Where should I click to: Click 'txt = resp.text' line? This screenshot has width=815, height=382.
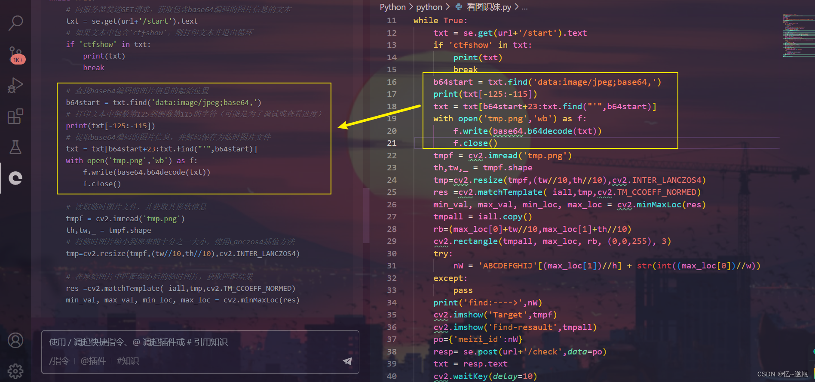click(470, 364)
